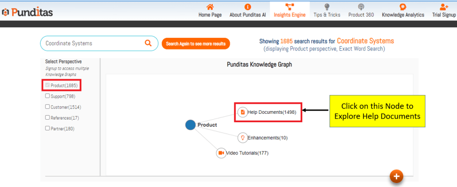Viewport: 457px width, 187px height.
Task: Enable the Support(798) perspective checkbox
Action: click(x=48, y=96)
